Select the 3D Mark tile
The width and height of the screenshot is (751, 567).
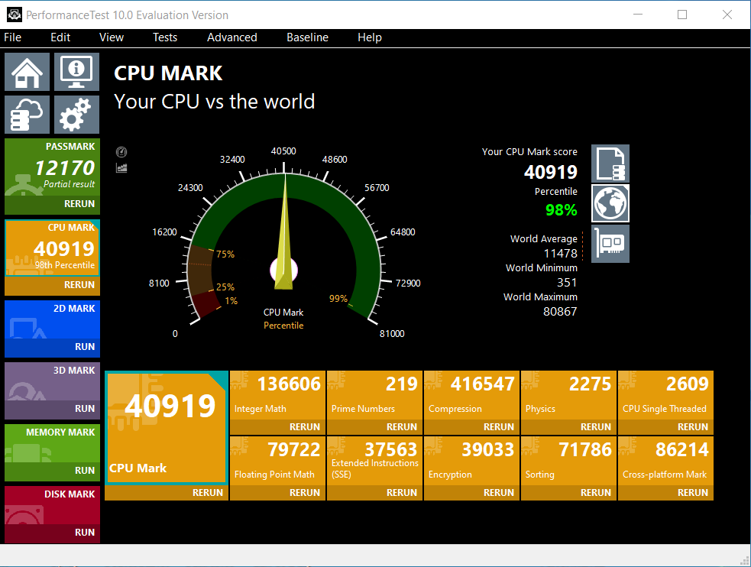pos(52,381)
